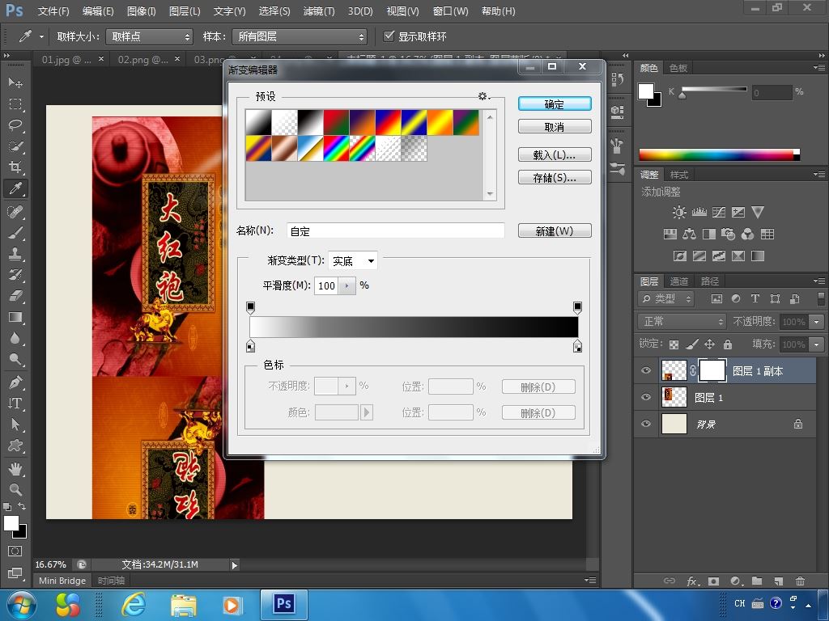Screen dimensions: 829x621
Task: Hide the 图层 1 副本 layer
Action: point(646,371)
